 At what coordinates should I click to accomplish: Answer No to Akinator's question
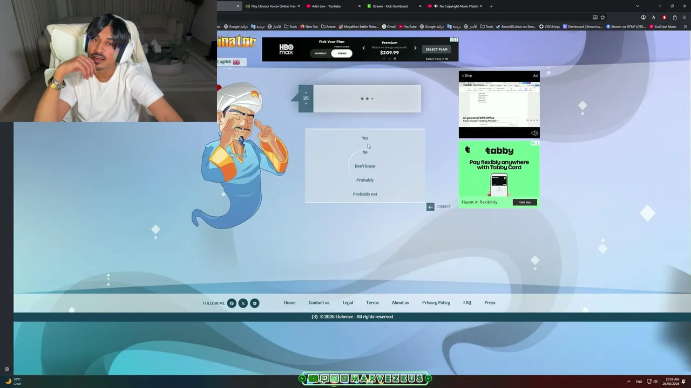click(365, 152)
